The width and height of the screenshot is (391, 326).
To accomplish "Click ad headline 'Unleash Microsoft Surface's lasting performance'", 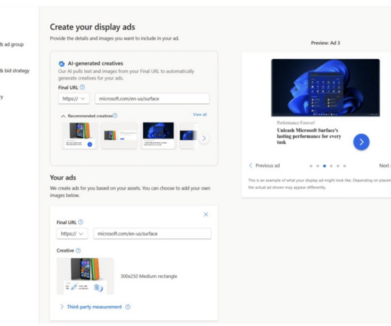I will 309,136.
